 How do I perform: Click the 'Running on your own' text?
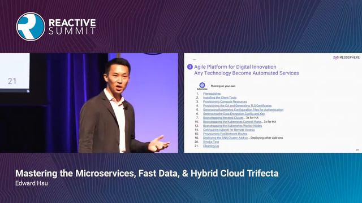click(223, 86)
